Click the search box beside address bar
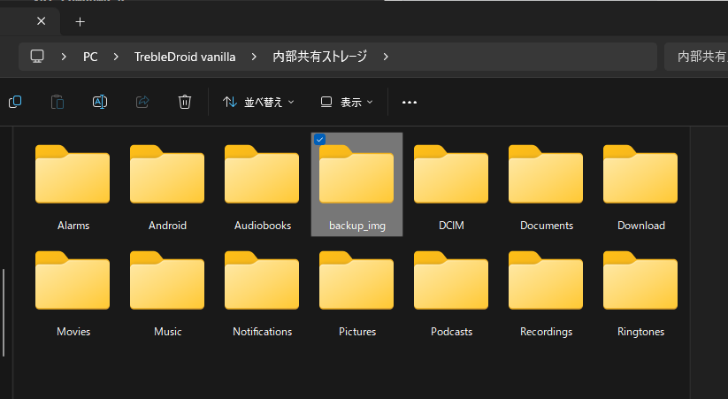 [696, 57]
